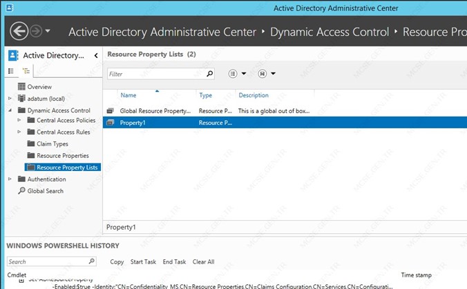This screenshot has width=467, height=289.
Task: Select the Global Resource Property list row
Action: click(x=285, y=111)
